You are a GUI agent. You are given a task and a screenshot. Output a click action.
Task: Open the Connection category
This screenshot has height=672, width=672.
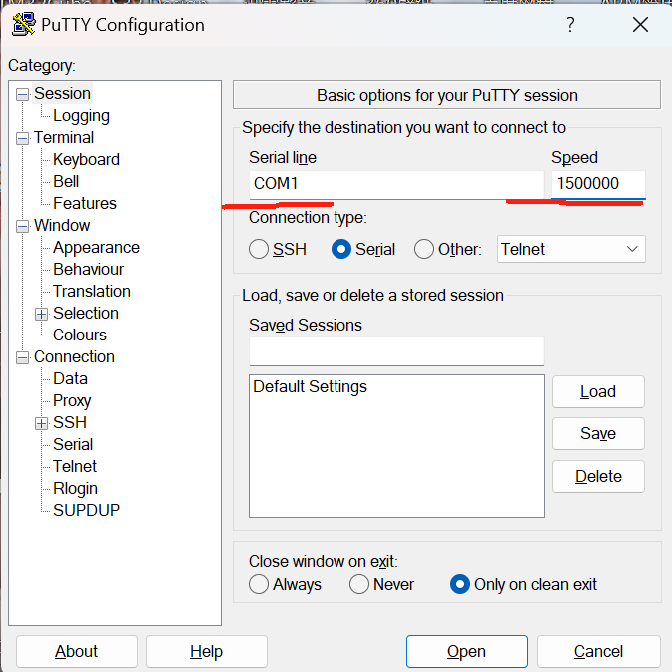pos(74,357)
